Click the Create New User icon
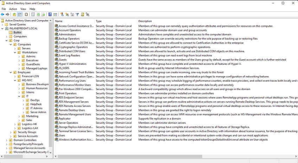Image resolution: width=298 pixels, height=163 pixels. [62, 14]
